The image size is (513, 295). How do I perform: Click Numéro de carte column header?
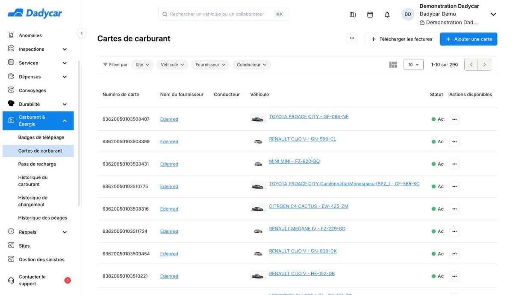tap(121, 95)
